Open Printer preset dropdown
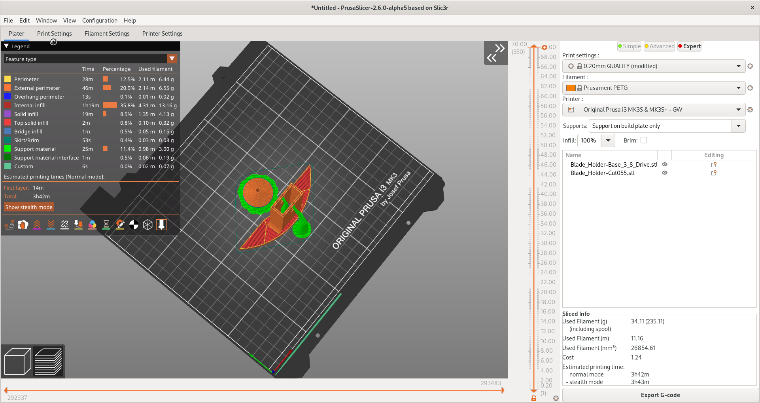Image resolution: width=760 pixels, height=403 pixels. (x=654, y=110)
